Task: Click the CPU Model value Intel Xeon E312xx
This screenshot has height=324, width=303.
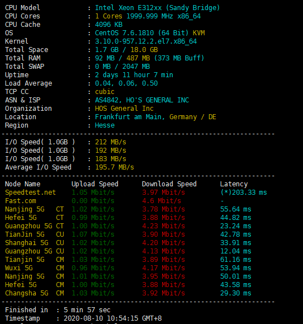Action: pos(129,8)
